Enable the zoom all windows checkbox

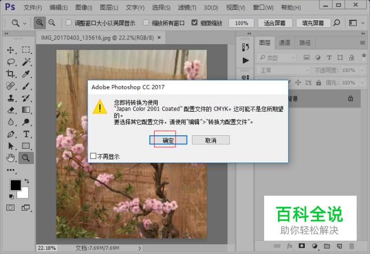coord(146,22)
